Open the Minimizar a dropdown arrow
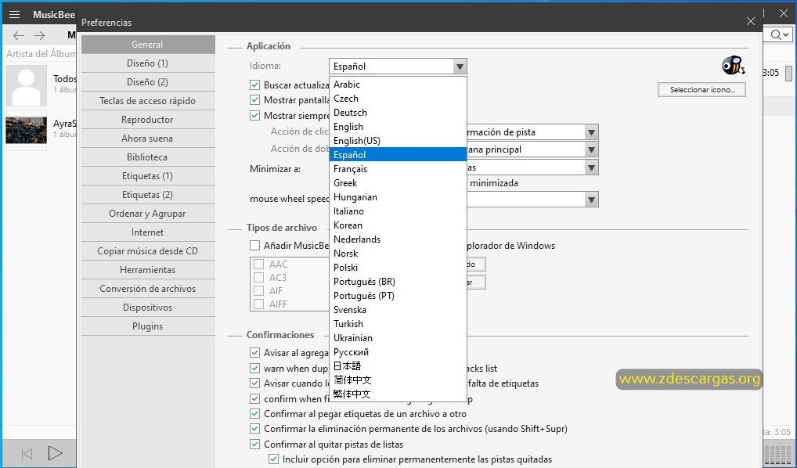Screen dimensions: 797x468 click(590, 167)
